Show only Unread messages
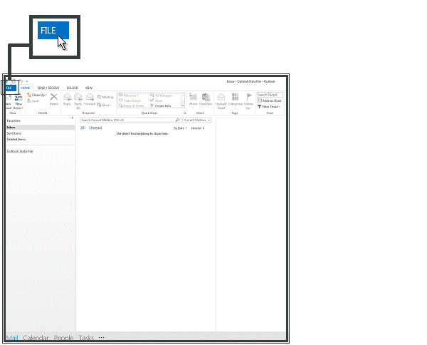 click(x=95, y=128)
